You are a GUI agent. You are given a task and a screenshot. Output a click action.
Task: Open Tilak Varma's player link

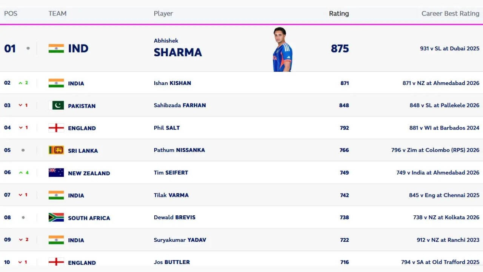point(171,195)
